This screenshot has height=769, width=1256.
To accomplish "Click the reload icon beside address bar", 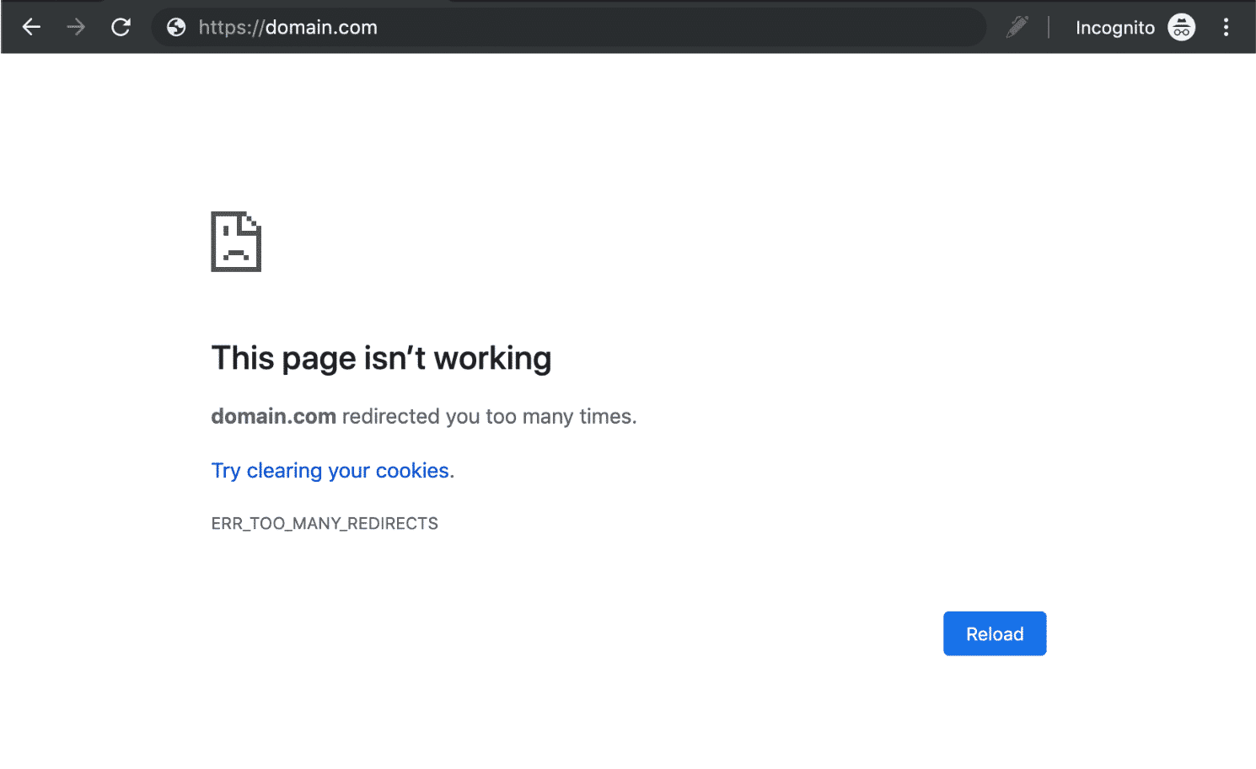I will [x=121, y=26].
